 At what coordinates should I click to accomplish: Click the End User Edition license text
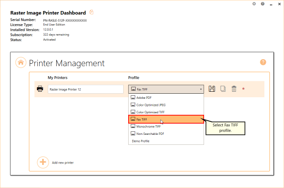point(54,25)
